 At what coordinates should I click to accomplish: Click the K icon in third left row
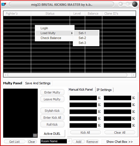pos(99,112)
